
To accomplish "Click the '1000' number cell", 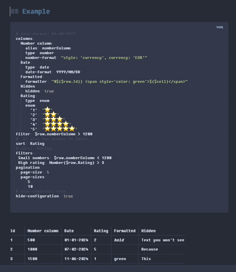I will tap(32, 249).
